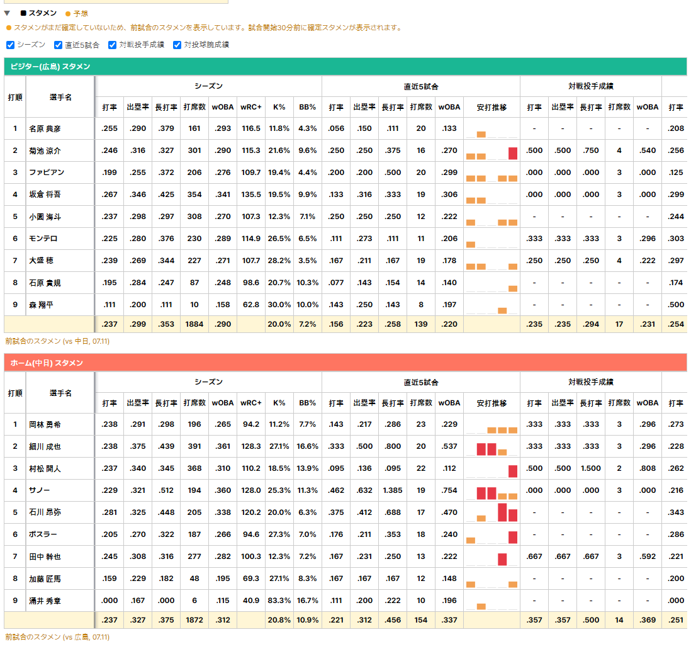Click the orange 予想 legend dot
This screenshot has height=649, width=691.
68,14
